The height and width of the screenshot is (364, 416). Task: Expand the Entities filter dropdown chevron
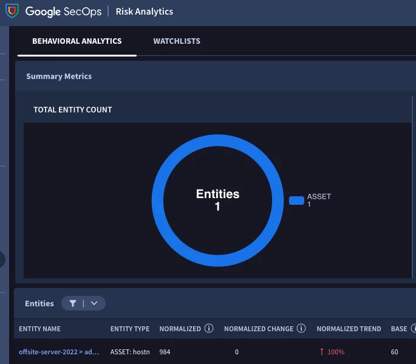point(94,303)
